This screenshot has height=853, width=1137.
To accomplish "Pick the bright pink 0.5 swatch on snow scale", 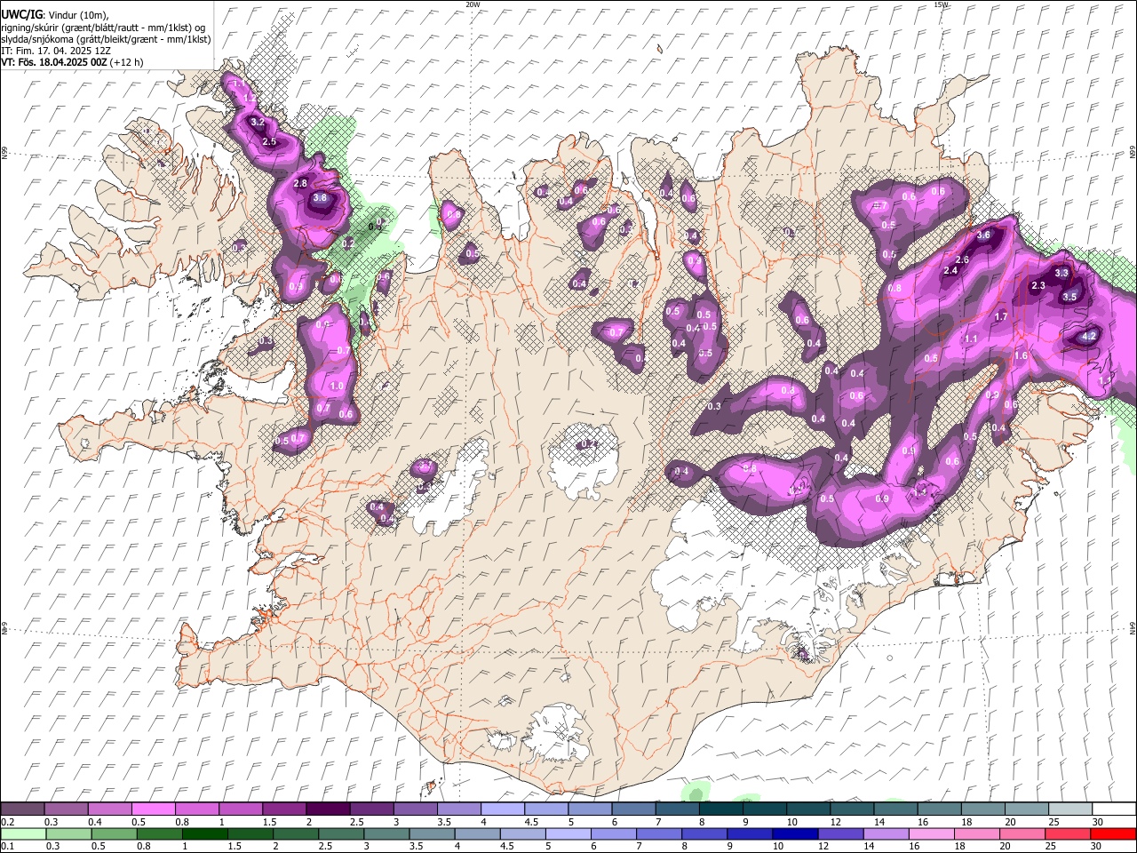I will coord(153,809).
